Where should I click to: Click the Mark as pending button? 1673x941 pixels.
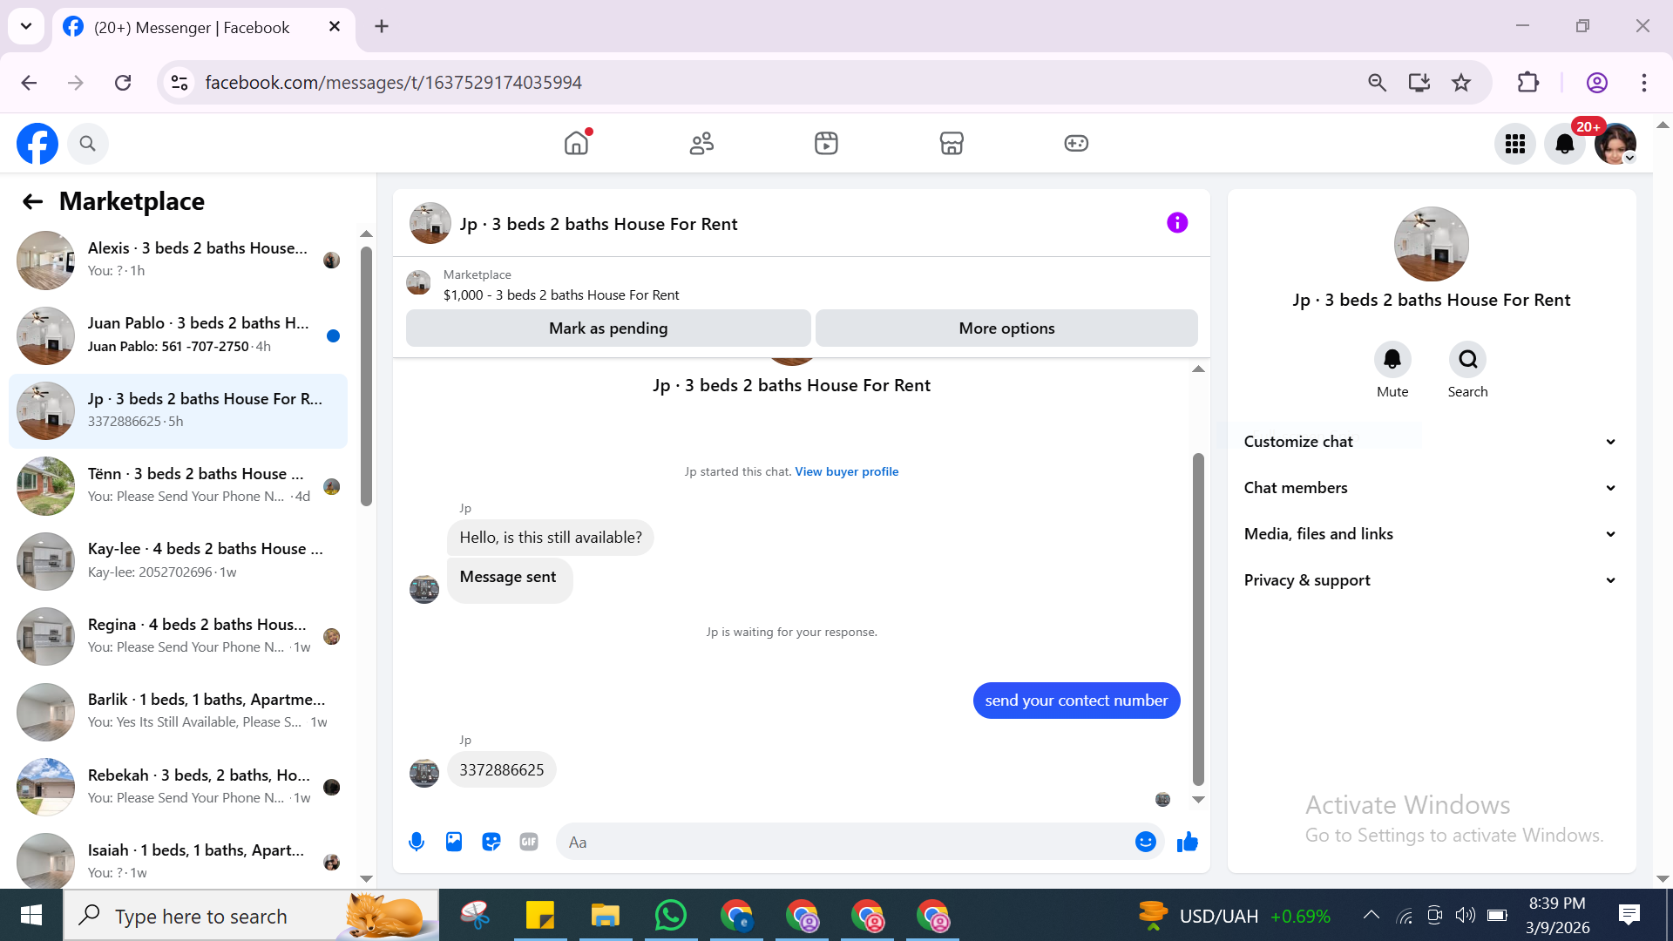pos(608,328)
